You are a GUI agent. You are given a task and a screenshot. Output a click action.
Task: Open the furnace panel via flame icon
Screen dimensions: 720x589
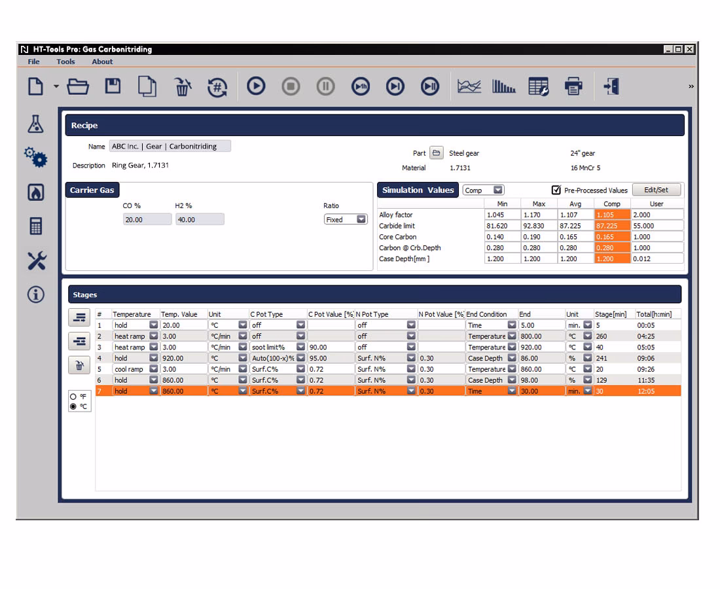[x=36, y=192]
